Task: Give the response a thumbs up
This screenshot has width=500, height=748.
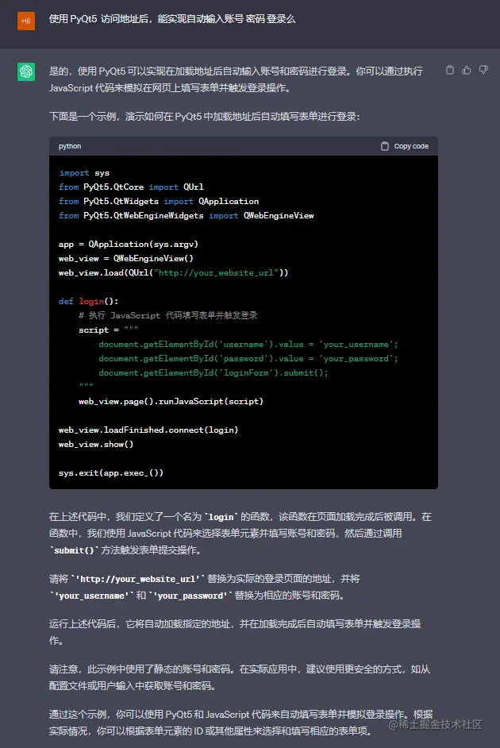Action: [x=467, y=70]
